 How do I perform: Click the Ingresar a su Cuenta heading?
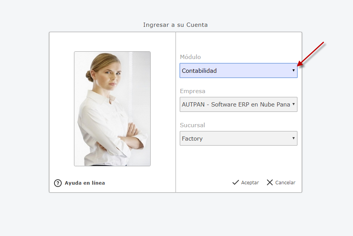click(x=175, y=25)
